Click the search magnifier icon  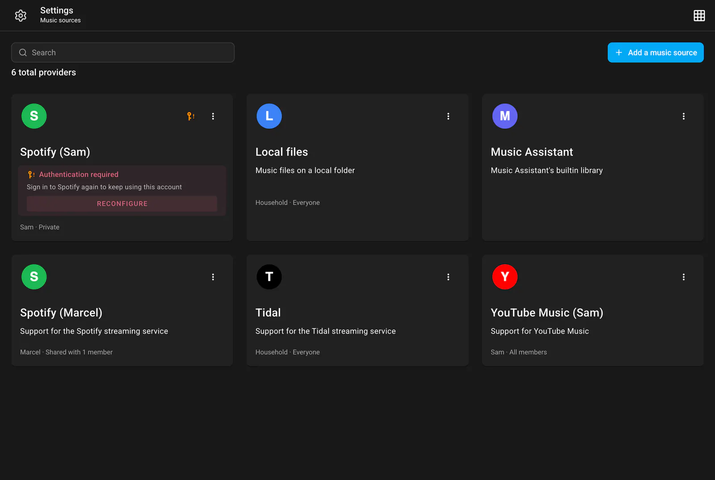coord(23,53)
